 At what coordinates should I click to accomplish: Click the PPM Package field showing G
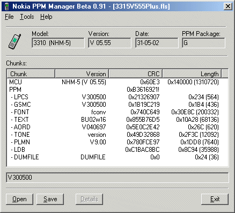(203, 43)
